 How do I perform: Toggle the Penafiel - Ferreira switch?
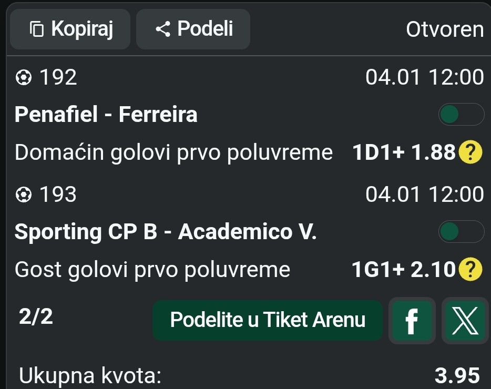[461, 115]
